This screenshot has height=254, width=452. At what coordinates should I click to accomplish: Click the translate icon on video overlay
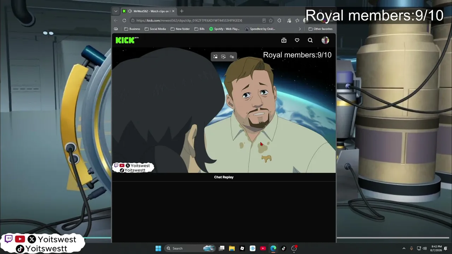point(232,56)
